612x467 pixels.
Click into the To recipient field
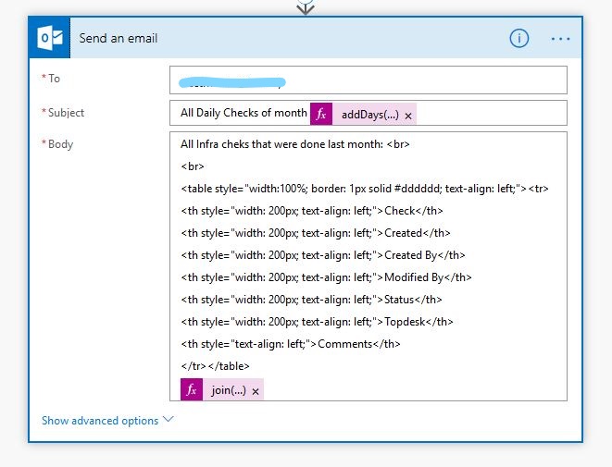coord(368,80)
